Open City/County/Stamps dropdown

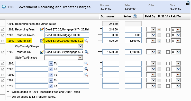pos(64,46)
